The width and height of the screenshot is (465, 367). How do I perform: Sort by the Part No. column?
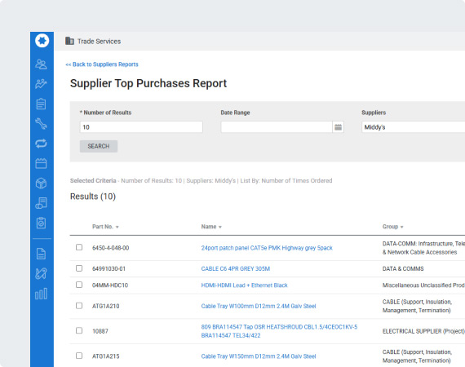pos(105,227)
